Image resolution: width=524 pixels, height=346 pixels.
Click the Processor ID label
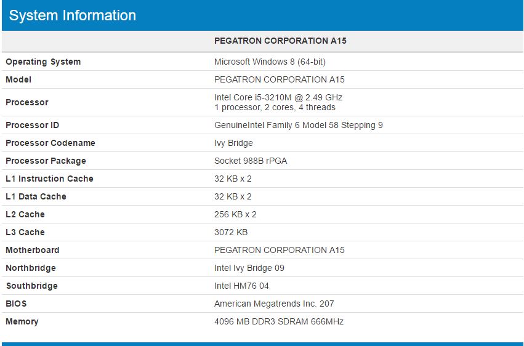(33, 125)
